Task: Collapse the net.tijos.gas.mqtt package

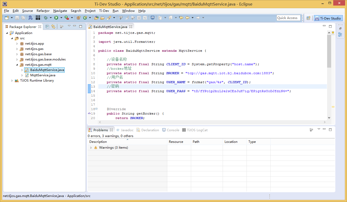Action: coord(17,65)
